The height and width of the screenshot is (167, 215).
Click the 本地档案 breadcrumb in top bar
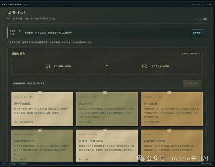(x=18, y=4)
